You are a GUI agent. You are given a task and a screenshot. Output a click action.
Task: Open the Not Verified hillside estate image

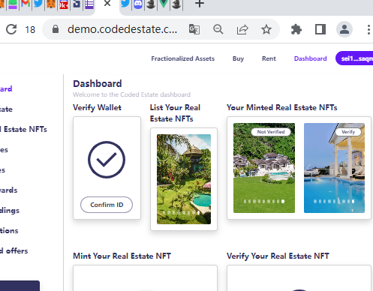[x=264, y=168]
